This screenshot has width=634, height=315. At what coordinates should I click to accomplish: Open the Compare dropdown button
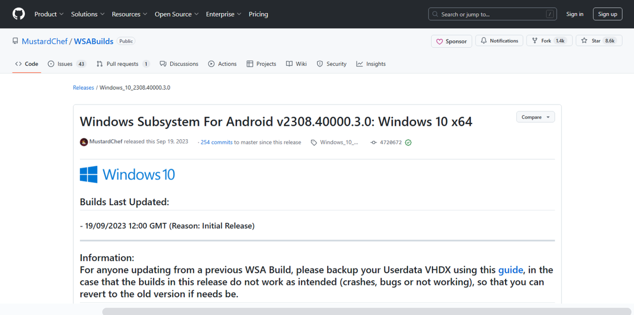click(535, 117)
